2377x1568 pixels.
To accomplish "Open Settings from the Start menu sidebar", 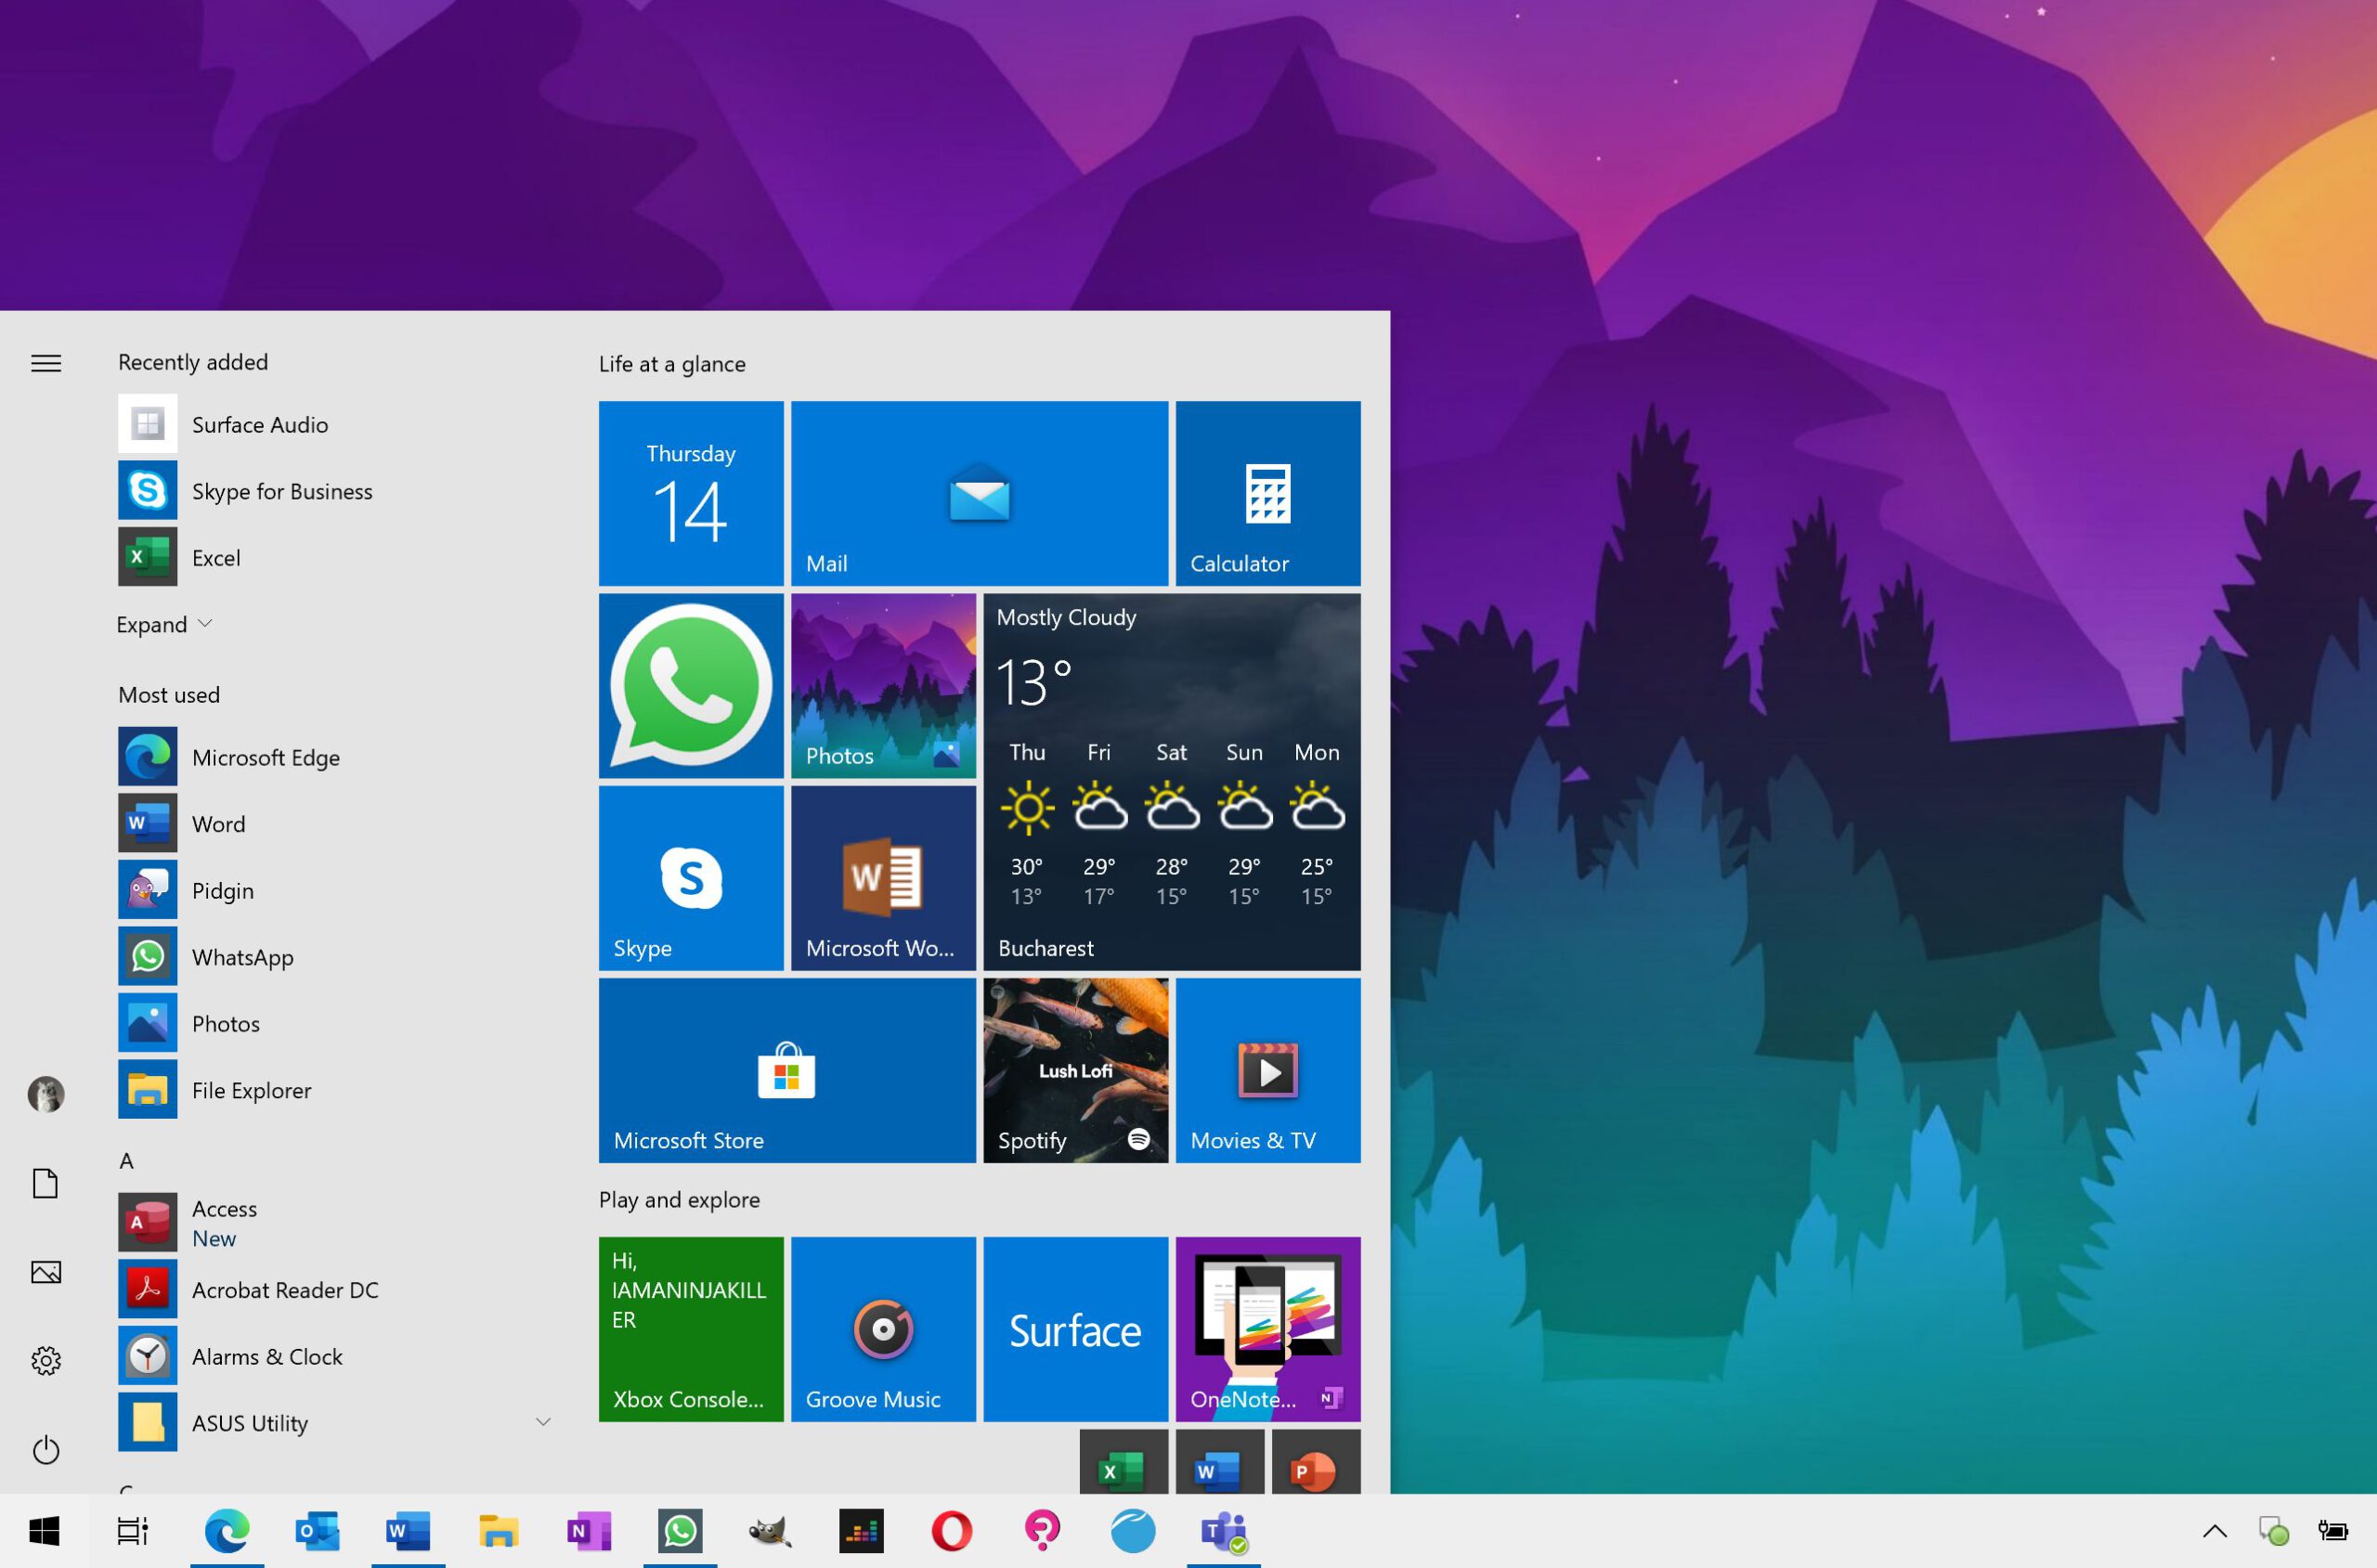I will tap(45, 1360).
